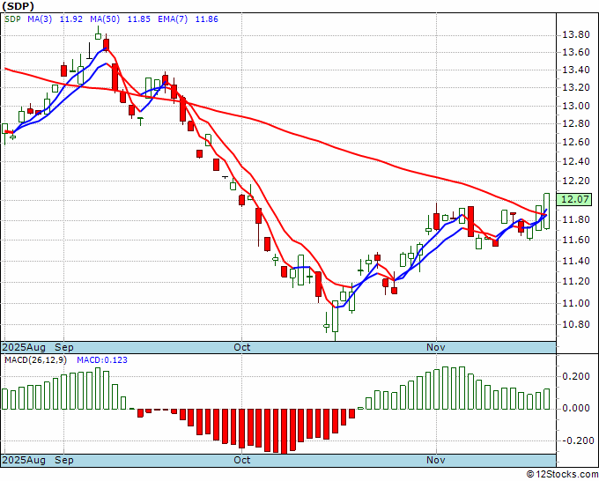Select Nov on the price chart time axis
This screenshot has height=481, width=599.
coord(436,347)
